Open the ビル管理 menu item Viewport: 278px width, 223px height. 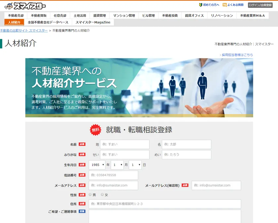click(x=149, y=16)
